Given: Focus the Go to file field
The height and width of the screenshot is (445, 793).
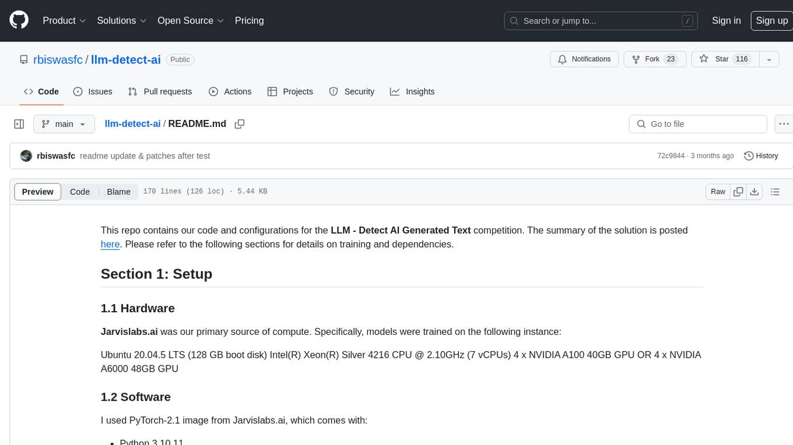Looking at the screenshot, I should tap(698, 124).
